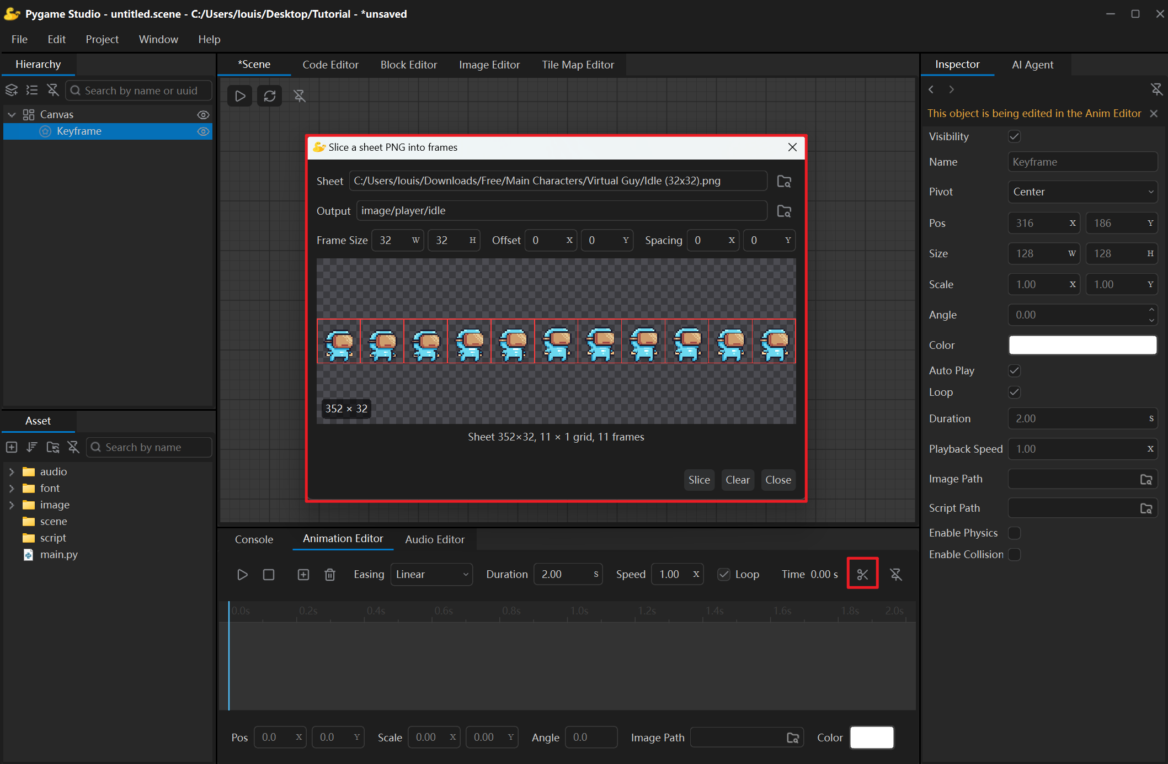Toggle the Visibility checkbox in Inspector
The height and width of the screenshot is (764, 1168).
click(1014, 136)
